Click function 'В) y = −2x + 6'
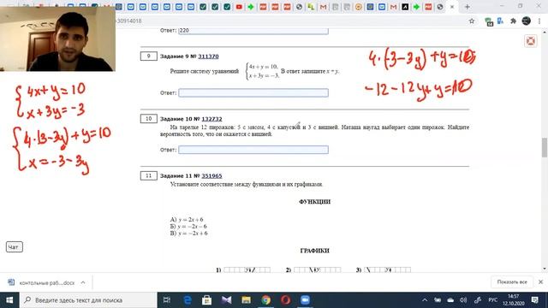The height and width of the screenshot is (308, 548). [188, 234]
